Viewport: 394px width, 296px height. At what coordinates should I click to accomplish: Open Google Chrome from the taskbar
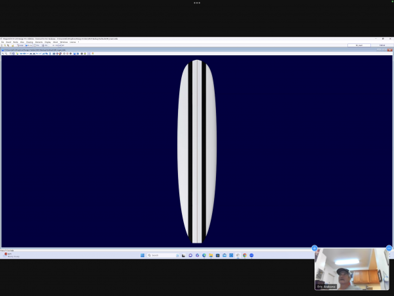244,255
